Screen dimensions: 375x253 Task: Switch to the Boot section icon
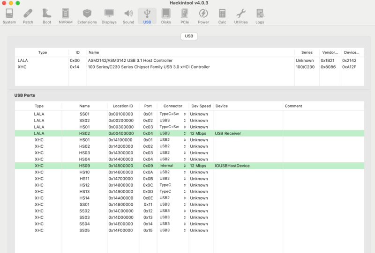[47, 16]
